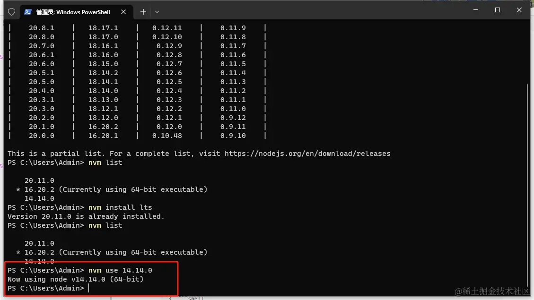534x300 pixels.
Task: Click version 16.20.2 in the table
Action: coord(103,127)
